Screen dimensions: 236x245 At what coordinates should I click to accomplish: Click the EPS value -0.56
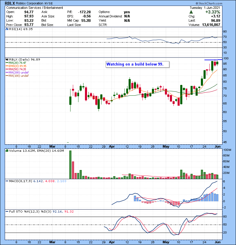click(x=86, y=16)
